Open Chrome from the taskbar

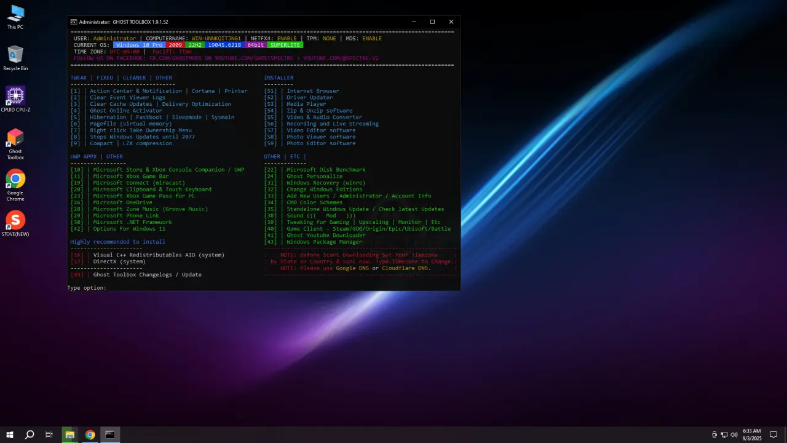click(x=90, y=435)
